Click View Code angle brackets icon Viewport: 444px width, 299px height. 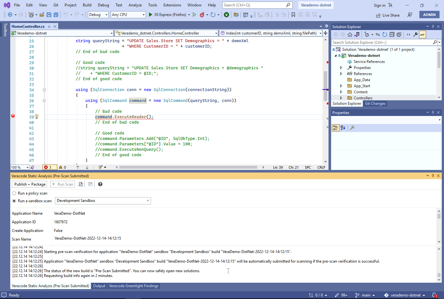[408, 34]
